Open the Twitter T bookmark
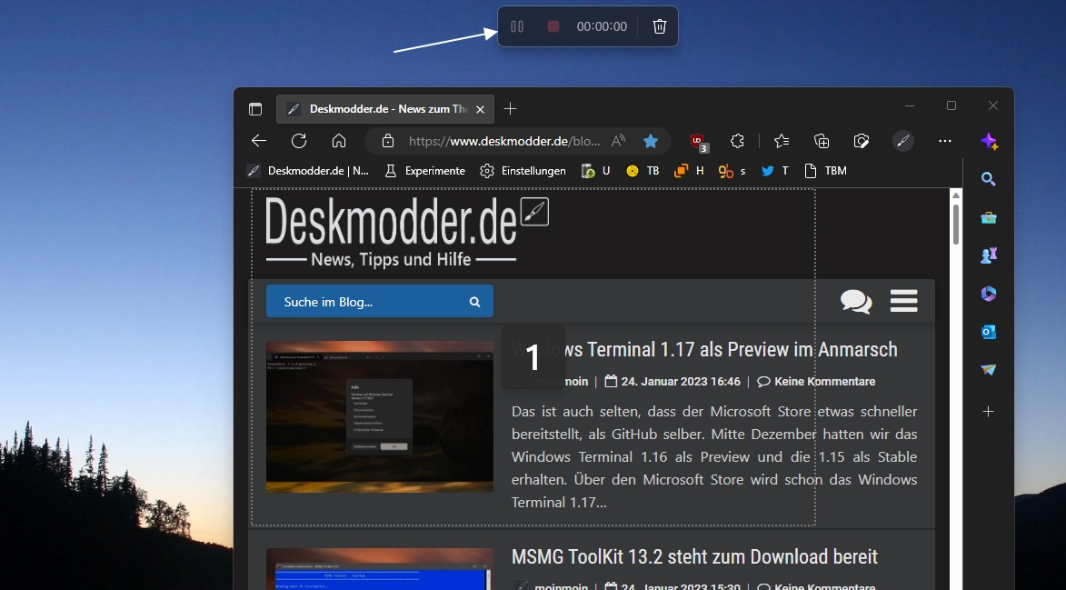Screen dimensions: 1066x590 (775, 171)
